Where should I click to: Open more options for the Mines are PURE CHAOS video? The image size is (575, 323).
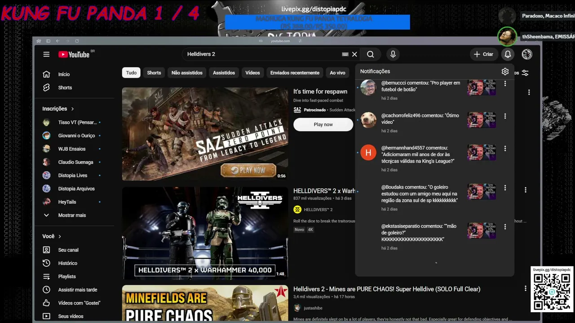(x=525, y=289)
